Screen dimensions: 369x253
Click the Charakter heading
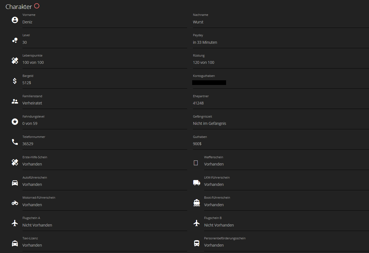[19, 7]
